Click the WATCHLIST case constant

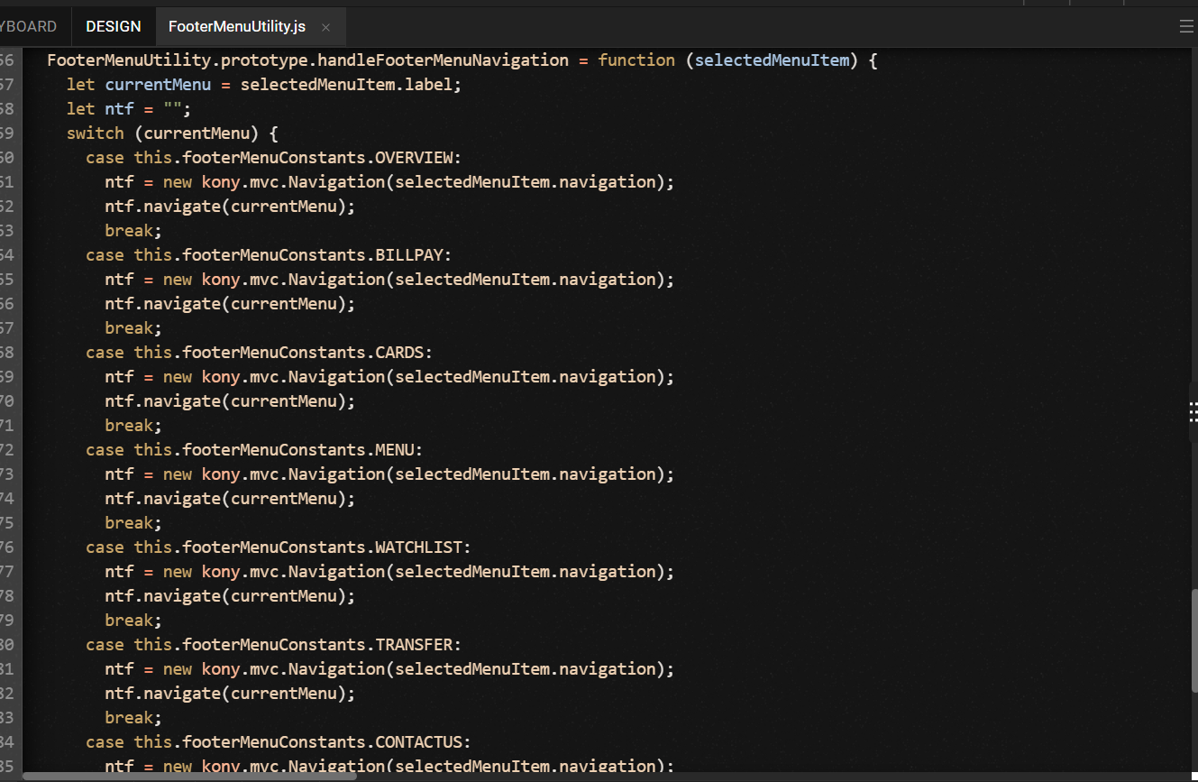pyautogui.click(x=419, y=547)
